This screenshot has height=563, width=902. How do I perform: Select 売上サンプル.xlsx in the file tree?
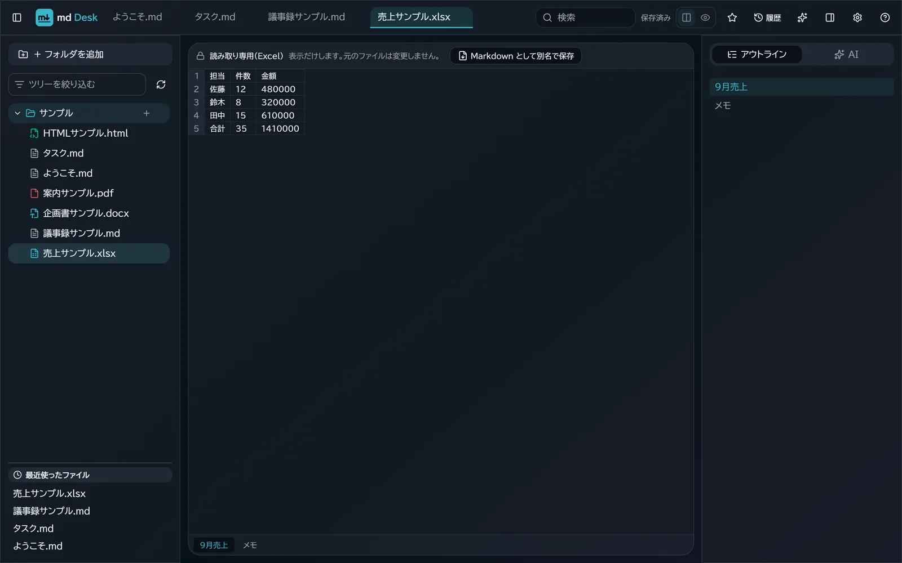click(x=89, y=253)
